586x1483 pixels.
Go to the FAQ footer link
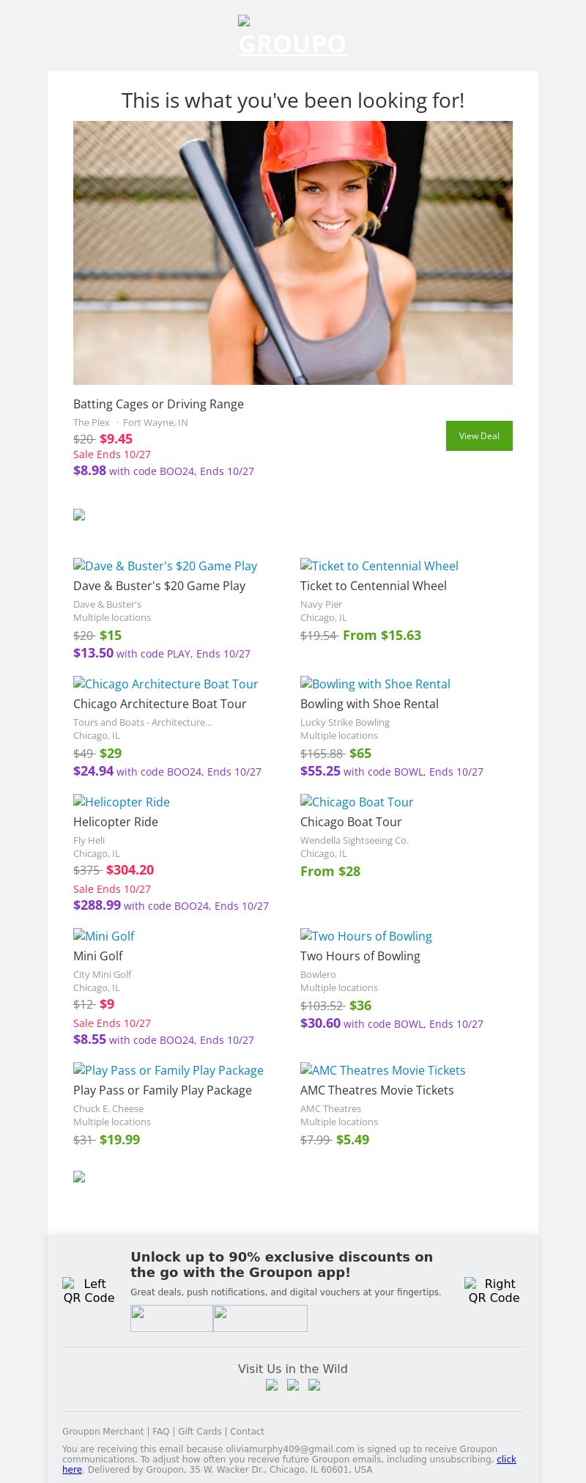coord(160,1431)
